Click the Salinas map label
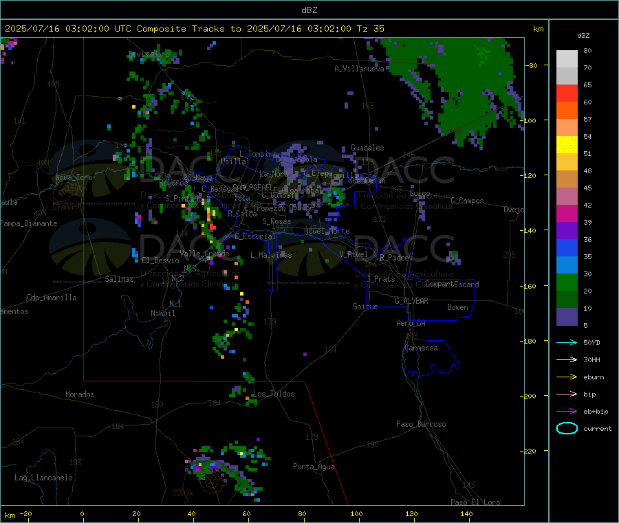 click(x=119, y=279)
